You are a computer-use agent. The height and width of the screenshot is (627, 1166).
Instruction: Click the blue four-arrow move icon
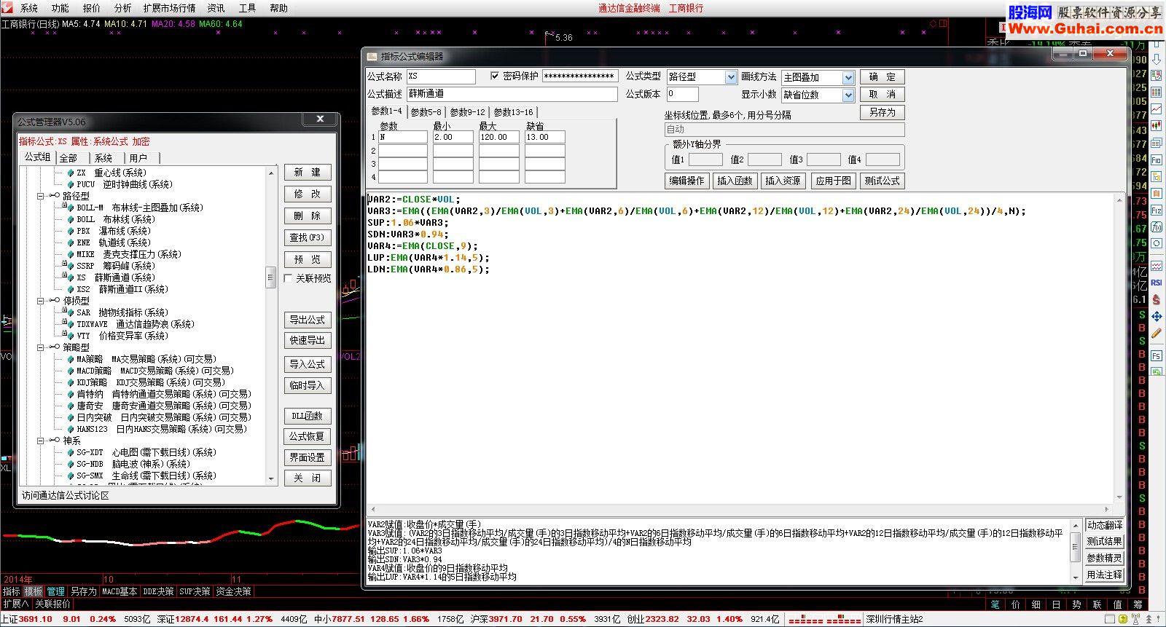tap(1157, 315)
